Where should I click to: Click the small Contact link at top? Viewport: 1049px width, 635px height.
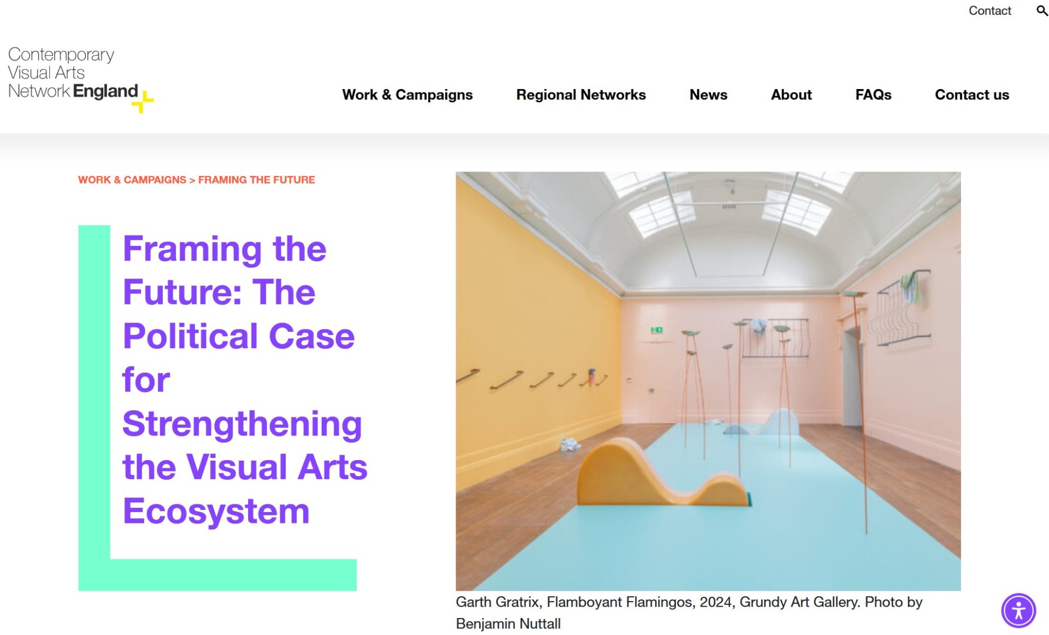pyautogui.click(x=989, y=10)
